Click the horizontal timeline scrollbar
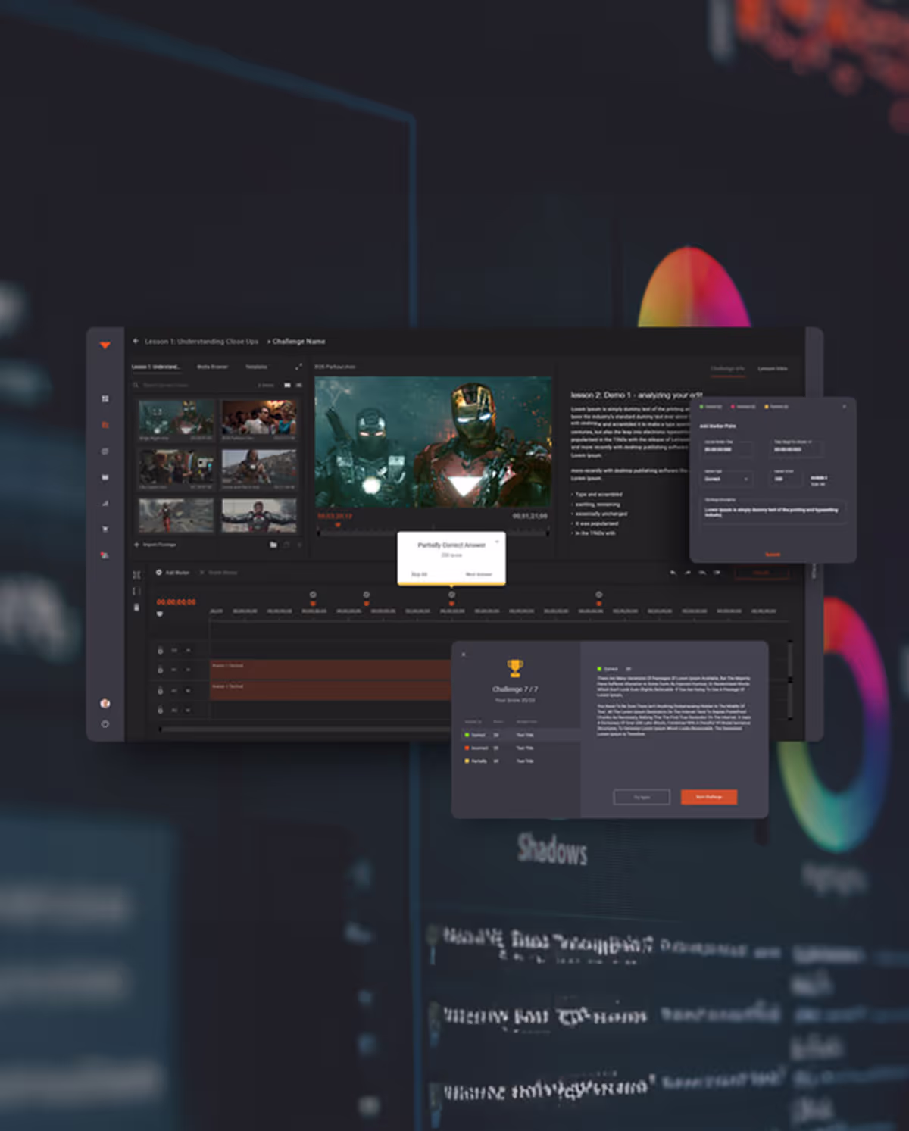This screenshot has width=909, height=1131. (x=305, y=730)
